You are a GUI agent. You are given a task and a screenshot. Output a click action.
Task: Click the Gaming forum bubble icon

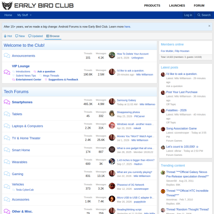[x=7, y=174]
